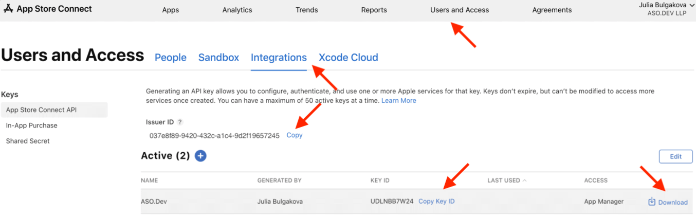Select Shared Secret in Keys sidebar

(x=28, y=141)
